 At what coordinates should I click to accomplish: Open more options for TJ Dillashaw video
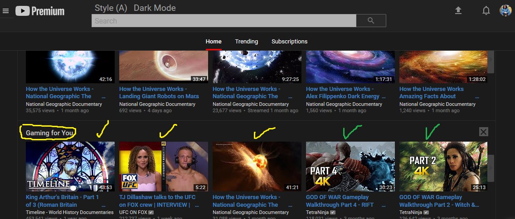point(197,205)
